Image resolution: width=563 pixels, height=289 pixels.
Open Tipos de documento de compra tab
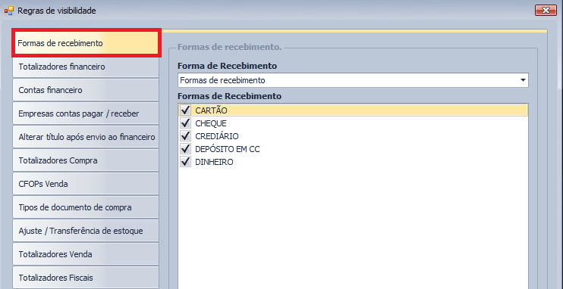click(x=86, y=207)
